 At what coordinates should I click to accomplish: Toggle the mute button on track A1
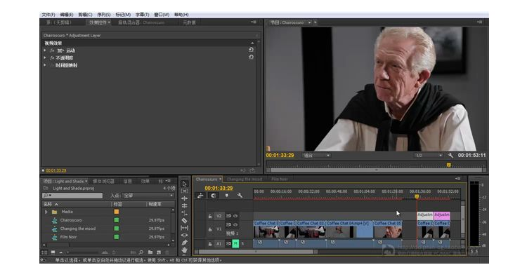coord(235,243)
